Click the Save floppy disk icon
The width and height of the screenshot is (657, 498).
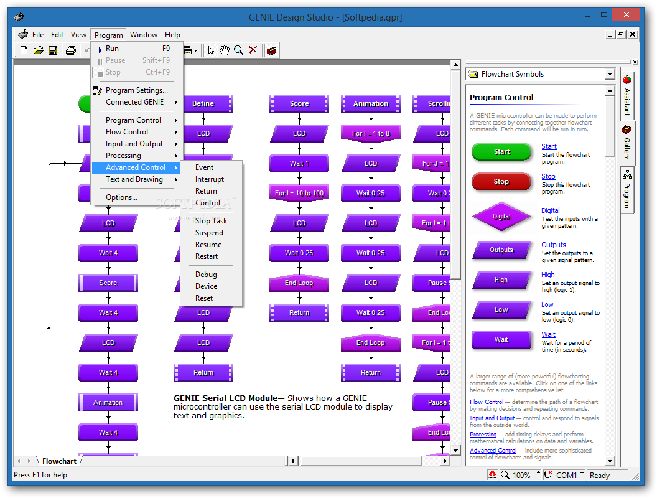coord(53,50)
